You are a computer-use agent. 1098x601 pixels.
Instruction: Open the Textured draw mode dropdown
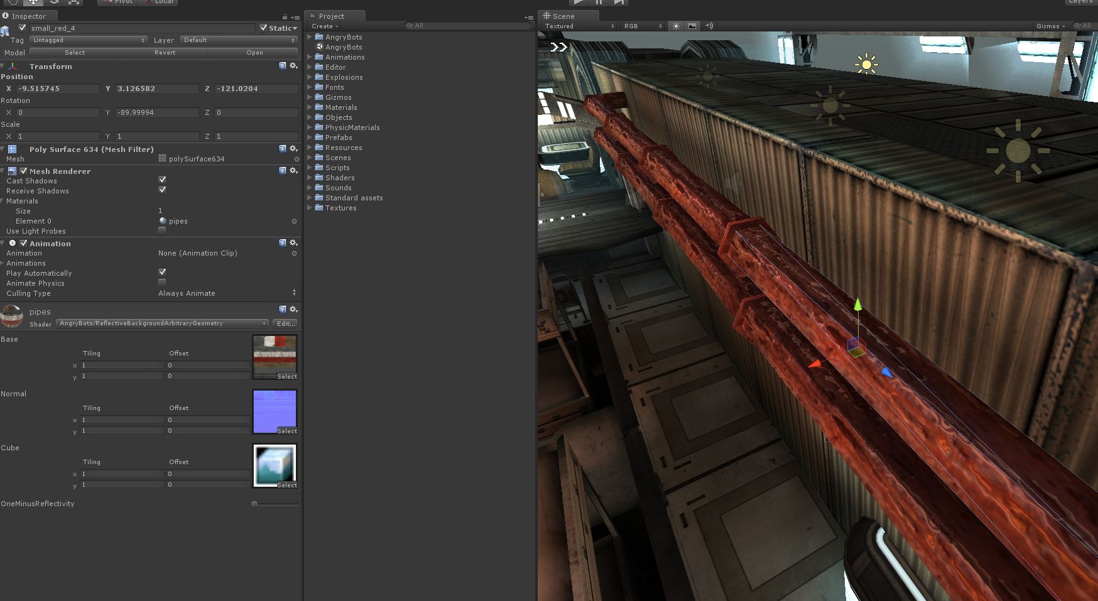pyautogui.click(x=579, y=26)
